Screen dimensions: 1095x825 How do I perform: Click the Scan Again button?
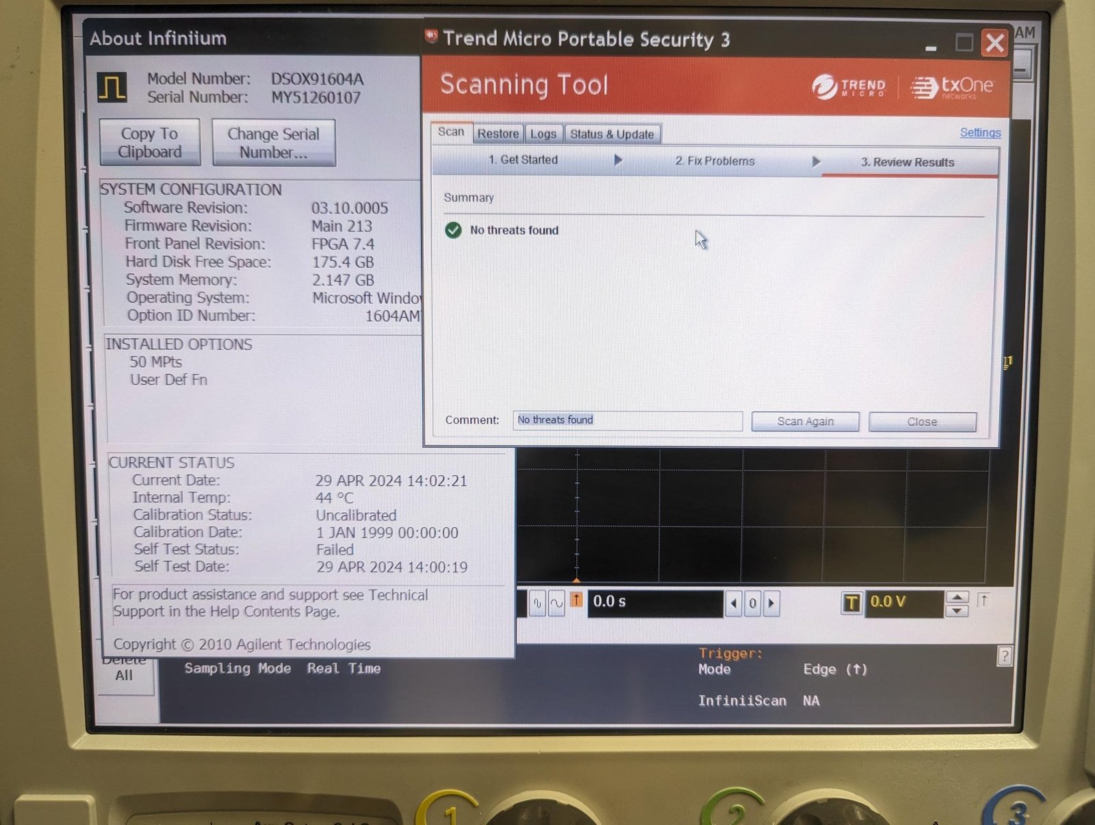point(806,422)
